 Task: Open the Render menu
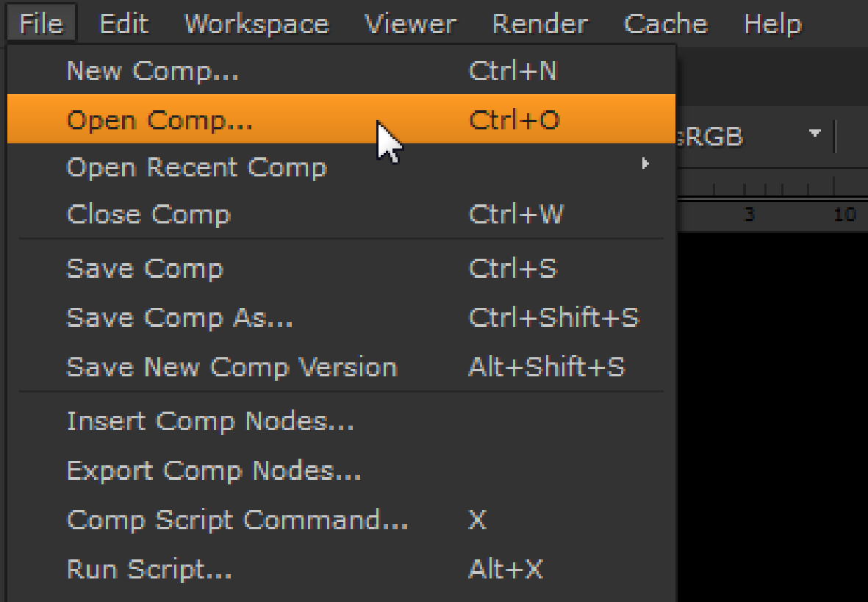coord(539,24)
